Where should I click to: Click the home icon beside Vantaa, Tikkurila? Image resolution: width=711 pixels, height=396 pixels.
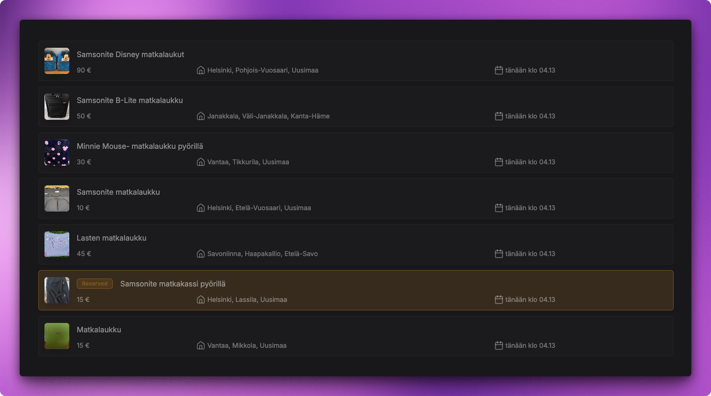[x=200, y=162]
